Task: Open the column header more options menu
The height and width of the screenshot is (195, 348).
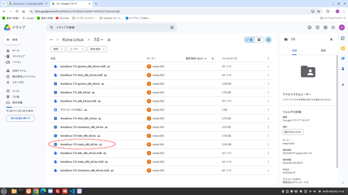Action: click(x=268, y=58)
